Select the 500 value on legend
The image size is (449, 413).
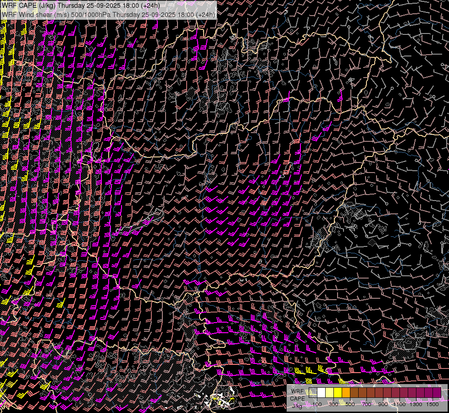click(350, 404)
